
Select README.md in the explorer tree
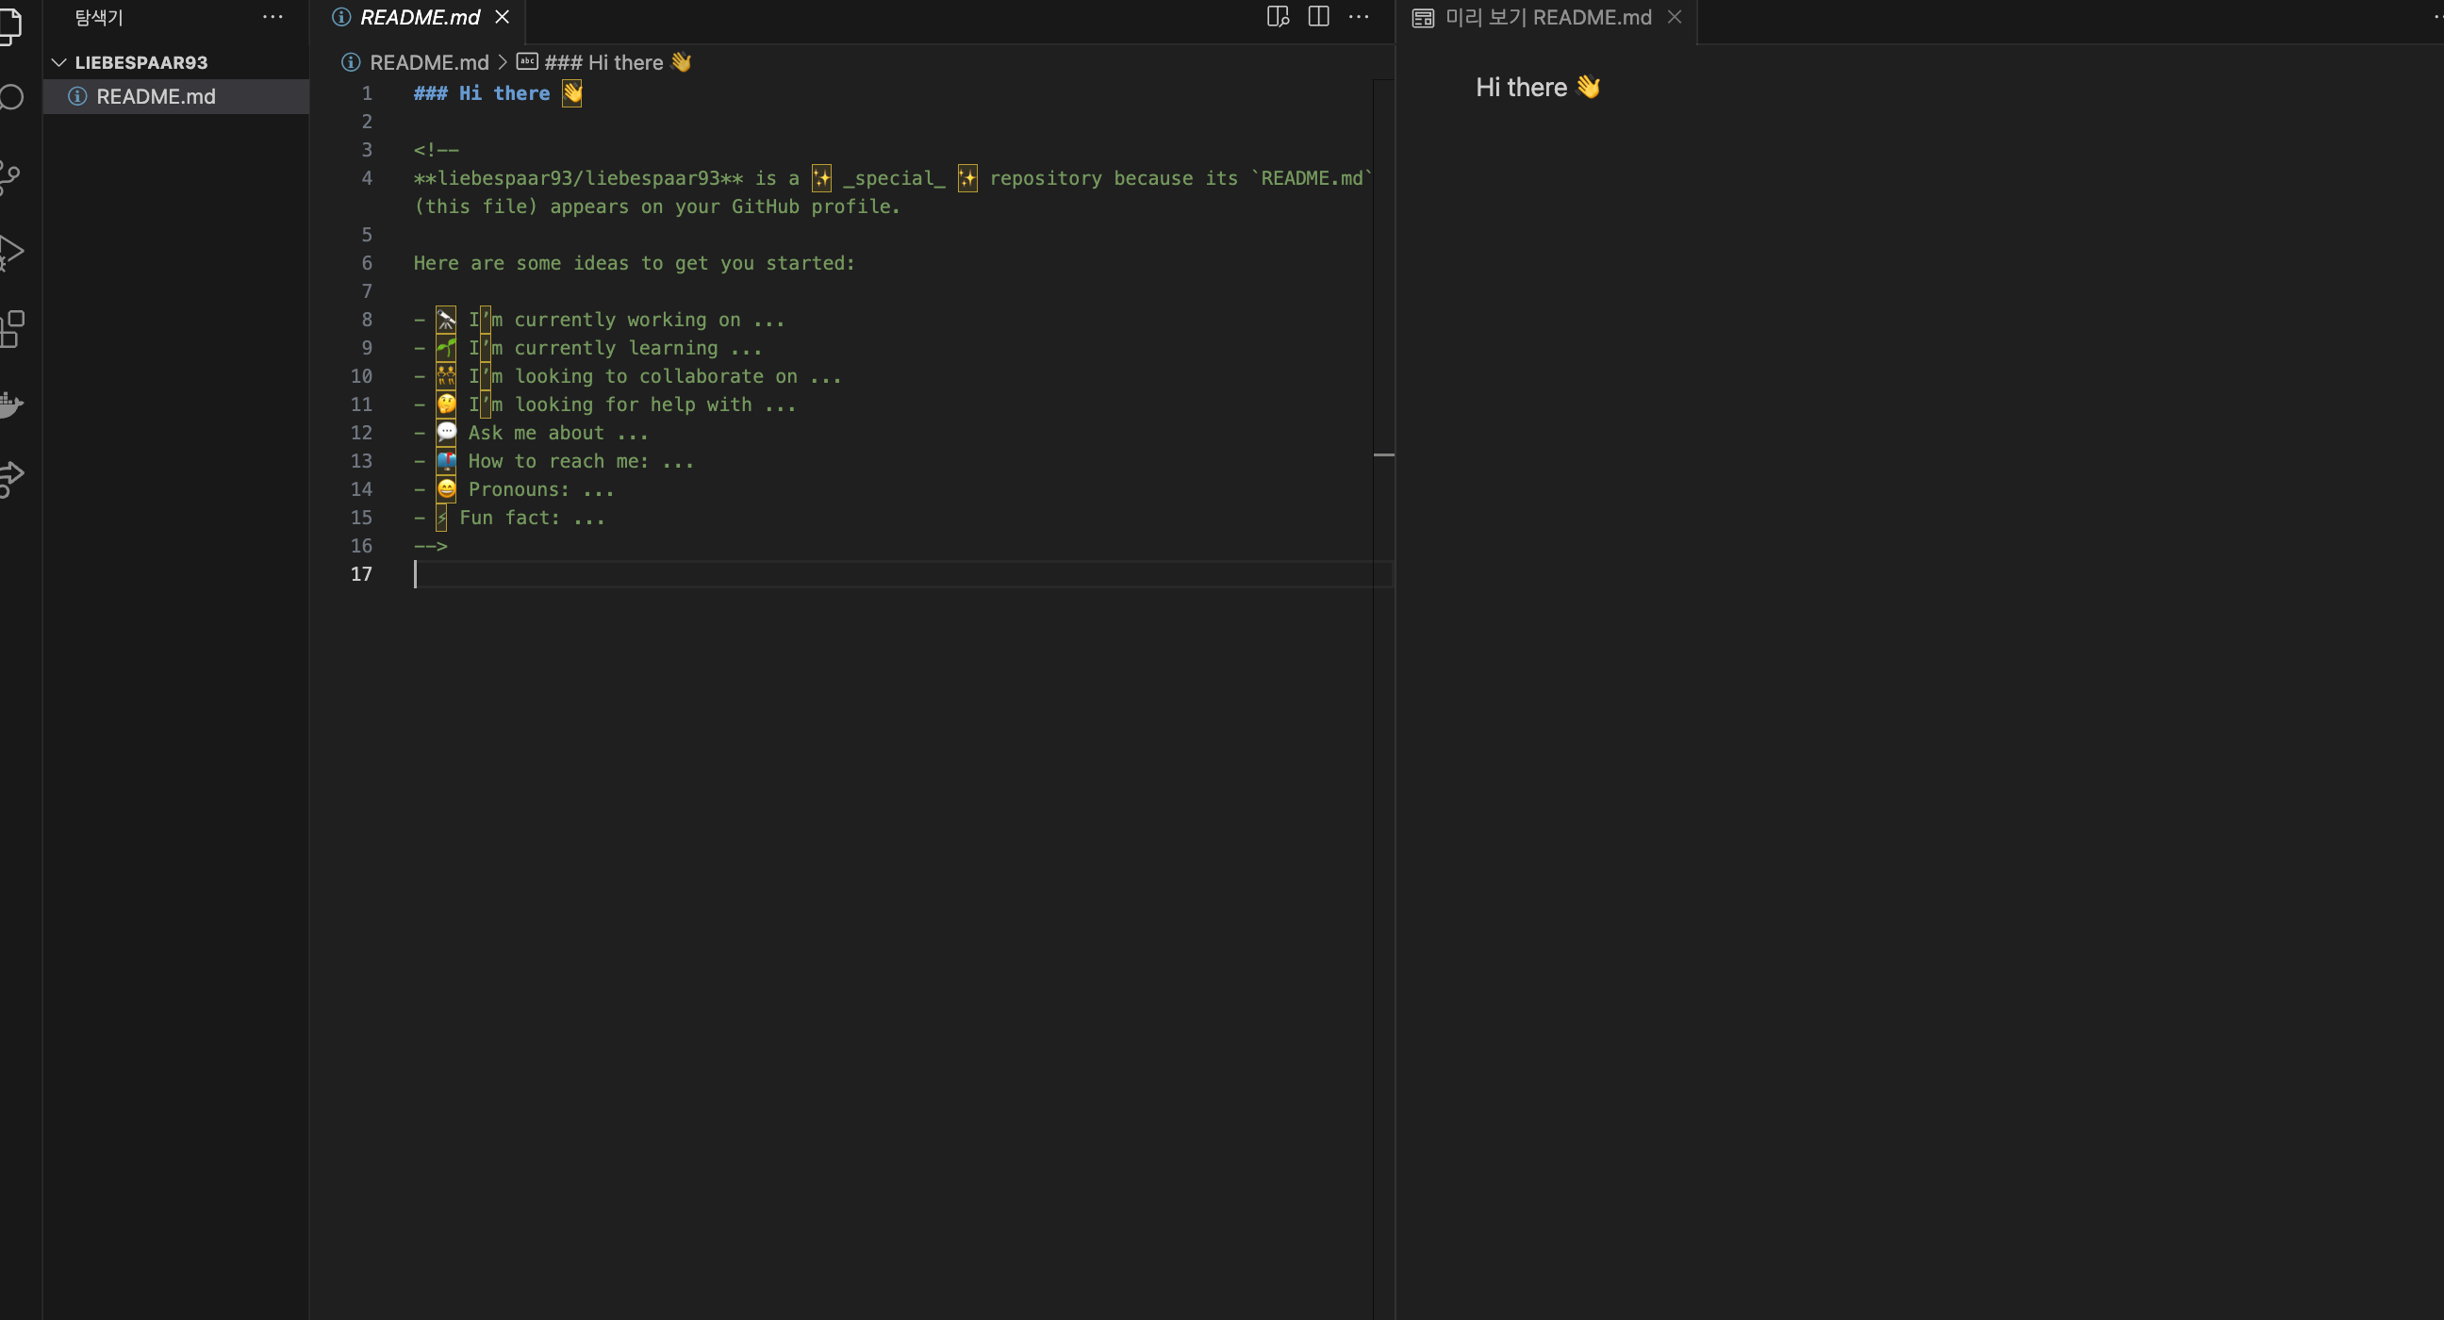pyautogui.click(x=156, y=97)
